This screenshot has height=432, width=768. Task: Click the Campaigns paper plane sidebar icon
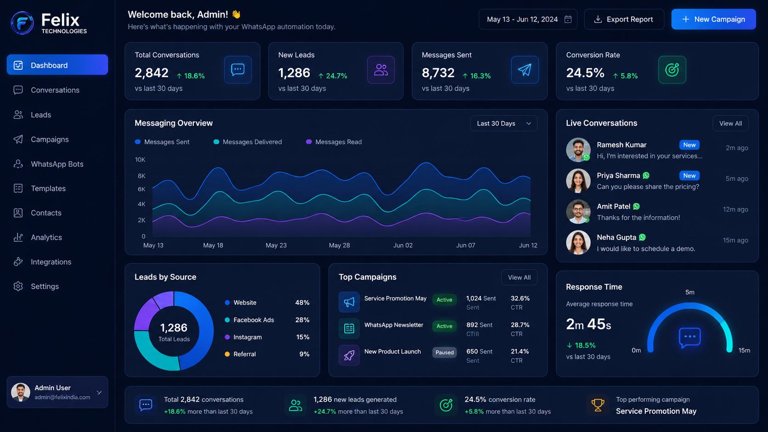(18, 139)
